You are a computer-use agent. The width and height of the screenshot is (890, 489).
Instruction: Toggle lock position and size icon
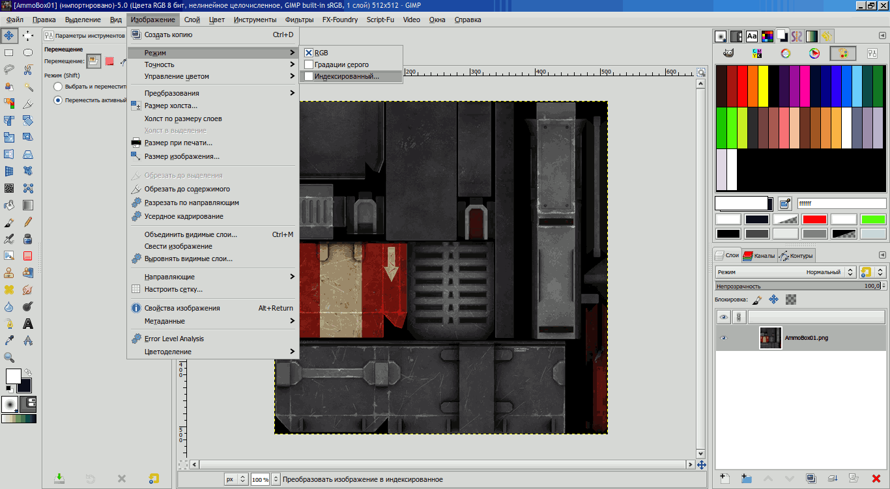(x=773, y=300)
